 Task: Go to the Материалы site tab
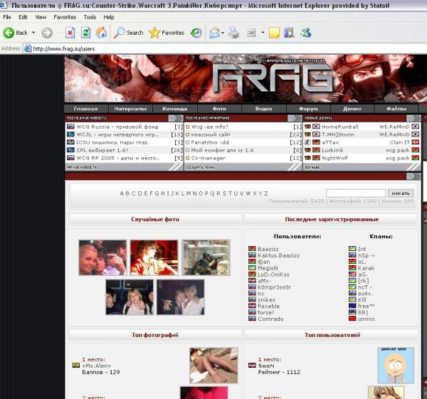pyautogui.click(x=130, y=109)
